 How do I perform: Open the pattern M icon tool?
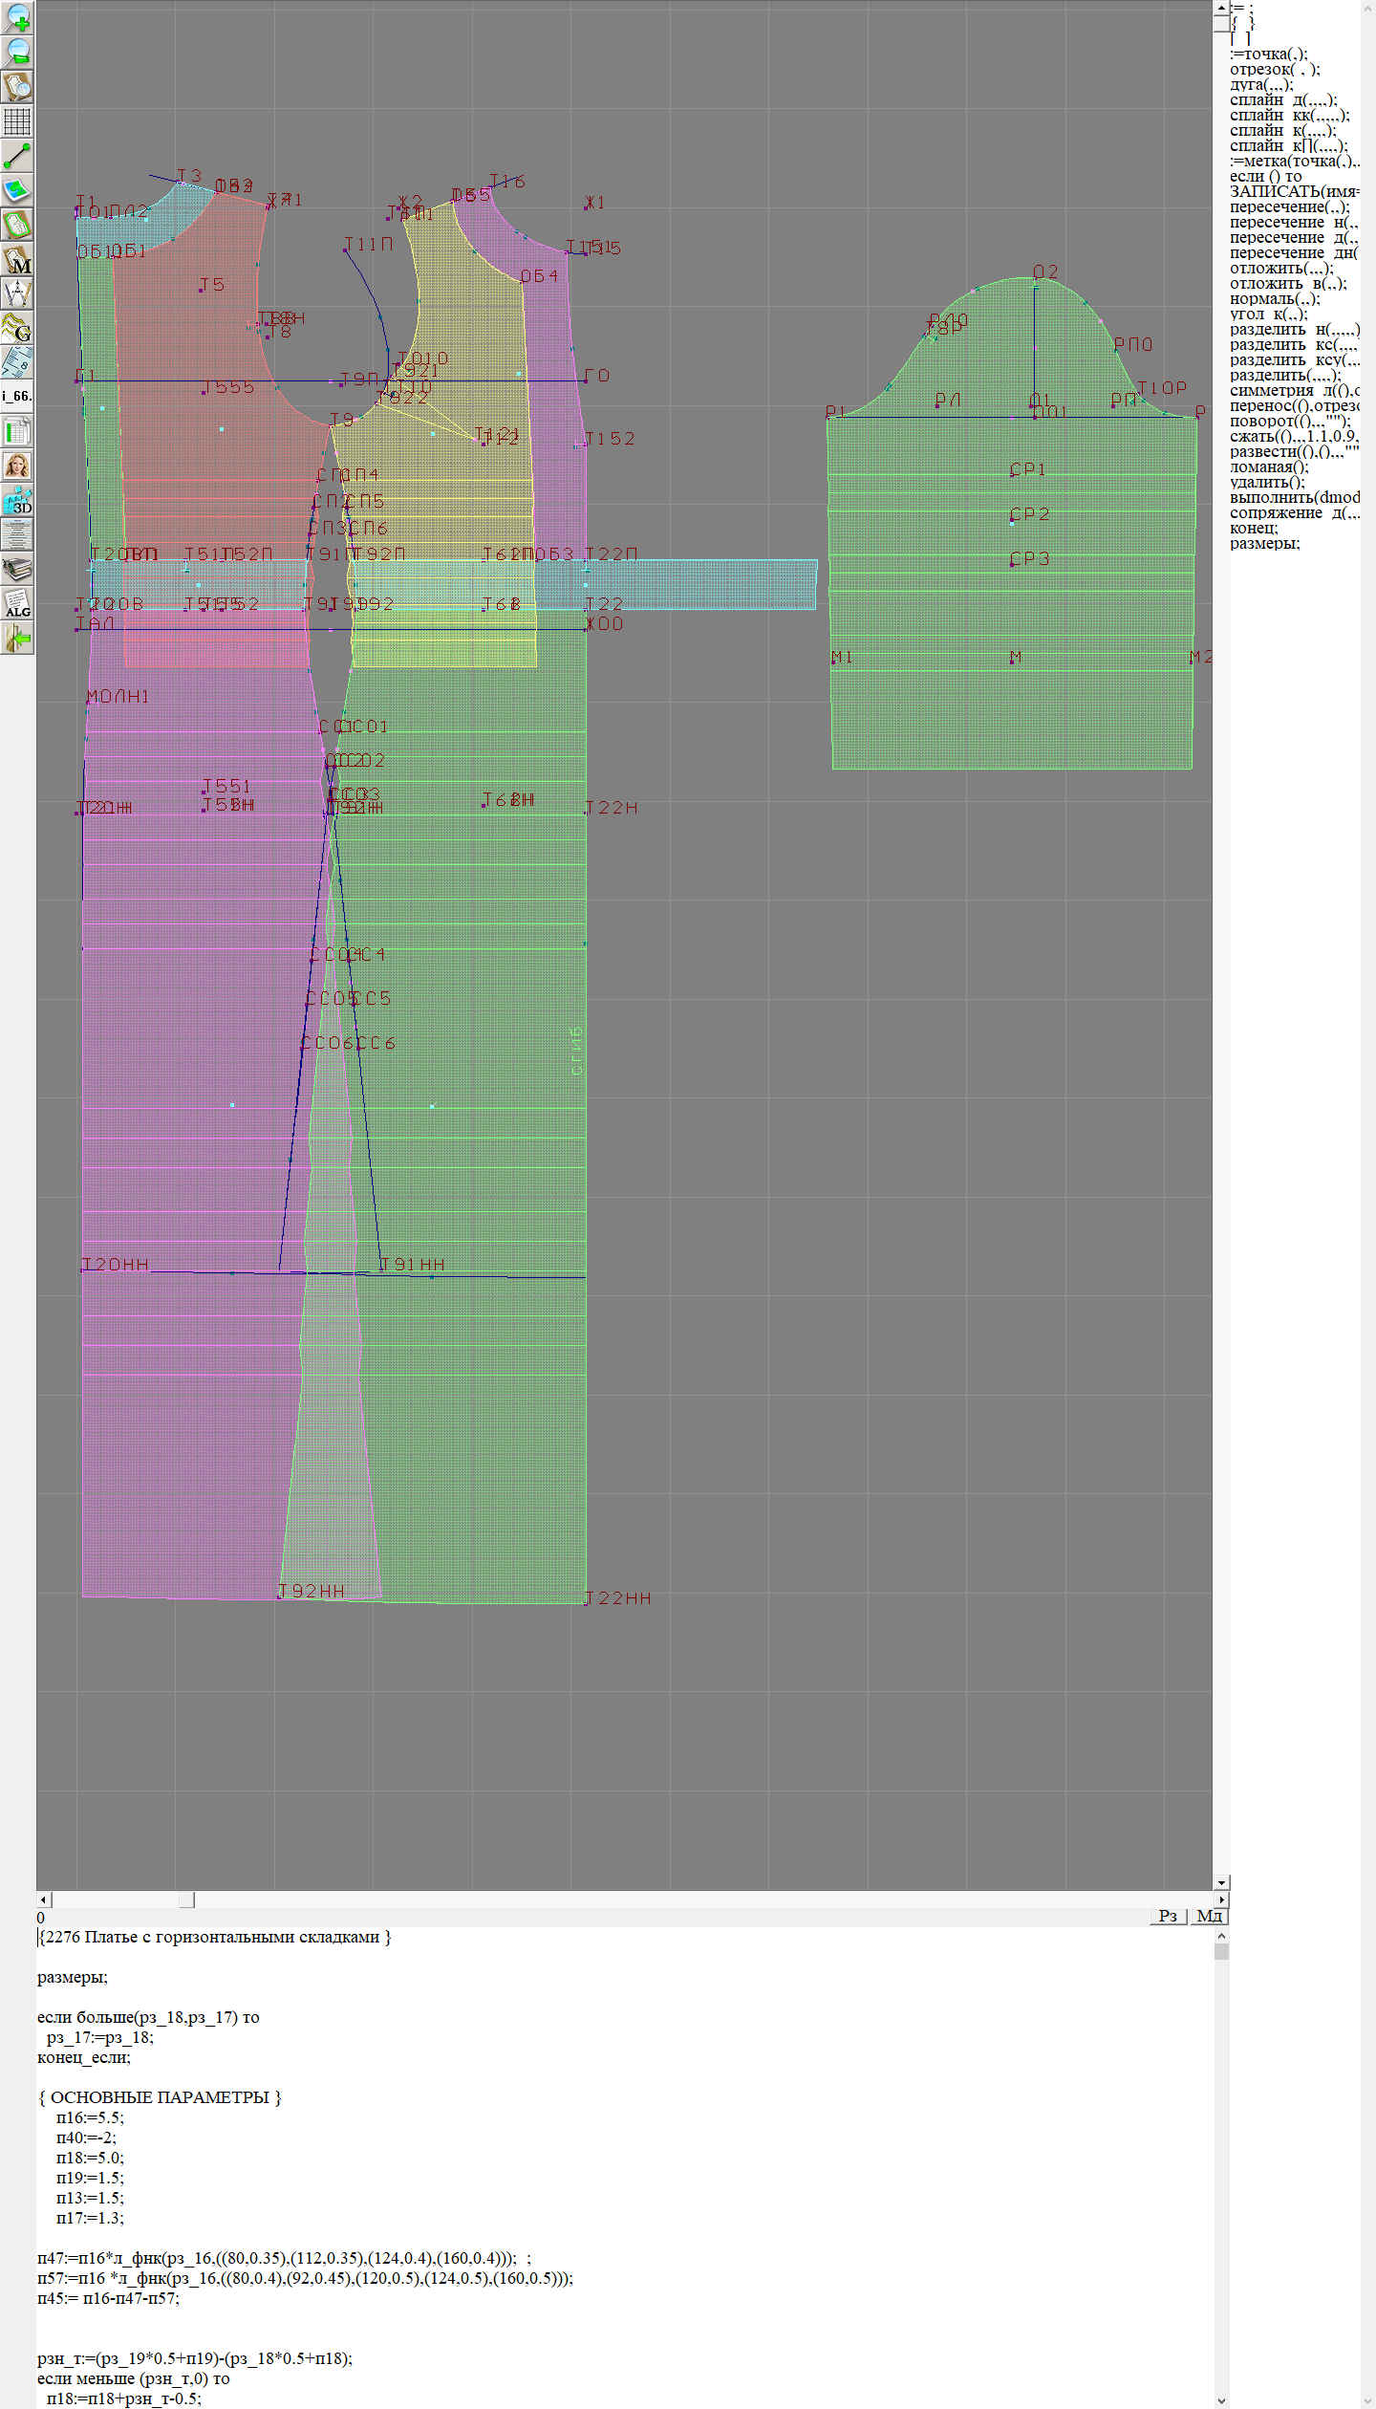17,260
